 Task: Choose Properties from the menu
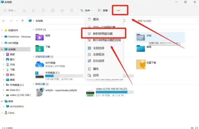104,69
